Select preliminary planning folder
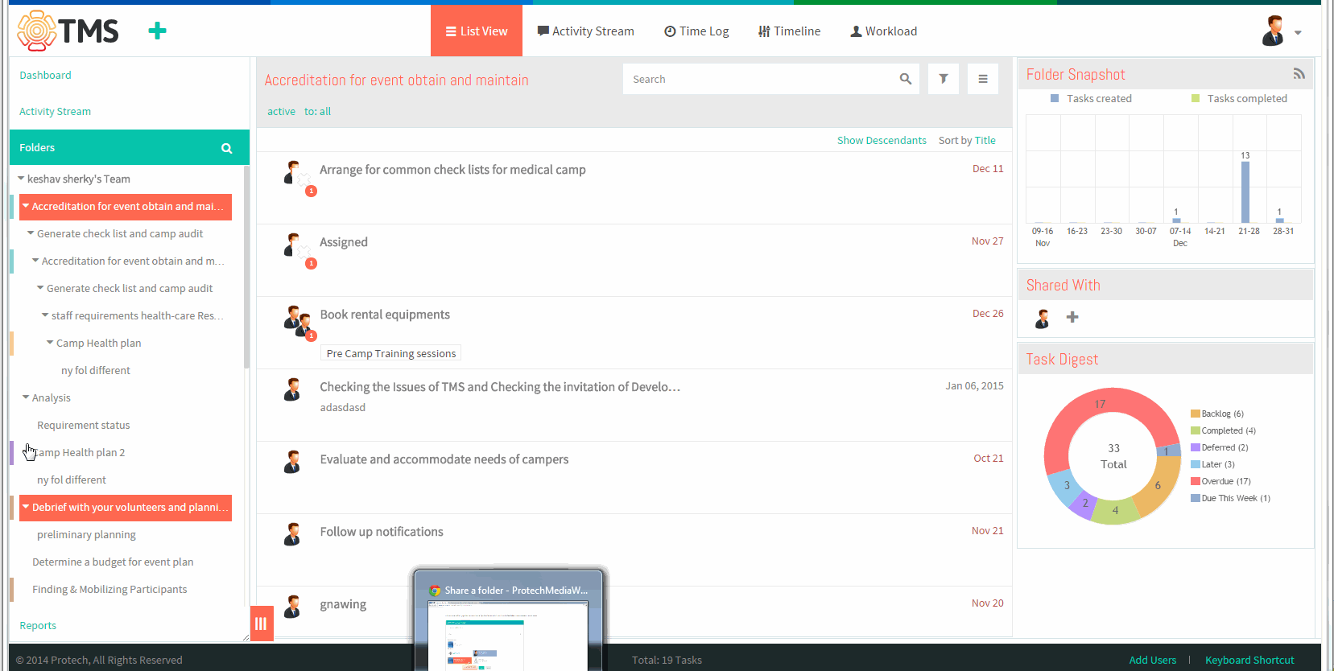1334x671 pixels. pos(86,534)
